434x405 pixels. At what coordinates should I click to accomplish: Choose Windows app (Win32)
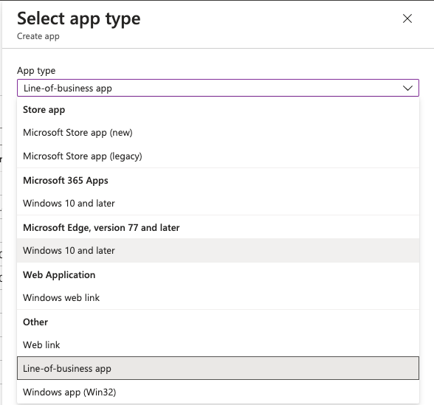click(x=218, y=392)
